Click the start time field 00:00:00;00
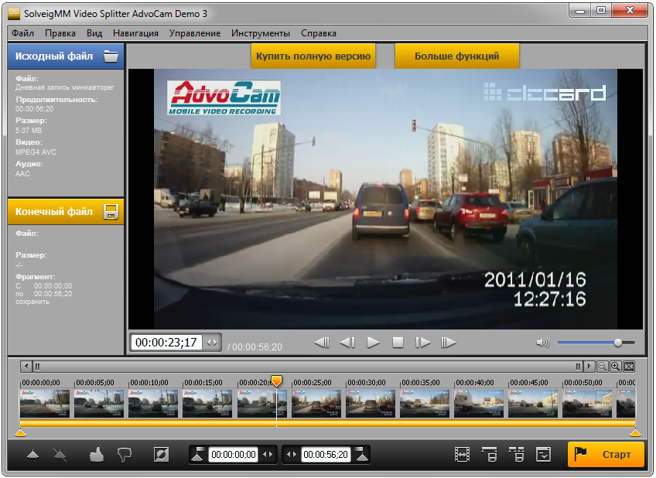This screenshot has width=656, height=478. pos(234,455)
